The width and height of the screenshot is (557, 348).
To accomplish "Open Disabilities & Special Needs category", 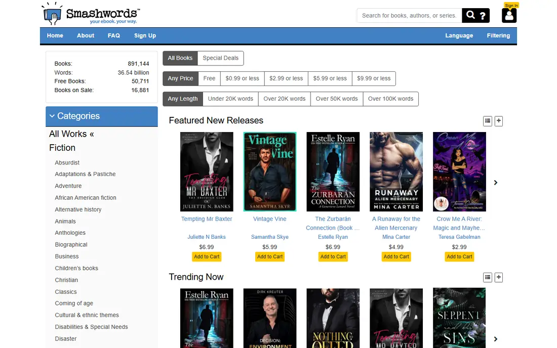I will 91,327.
